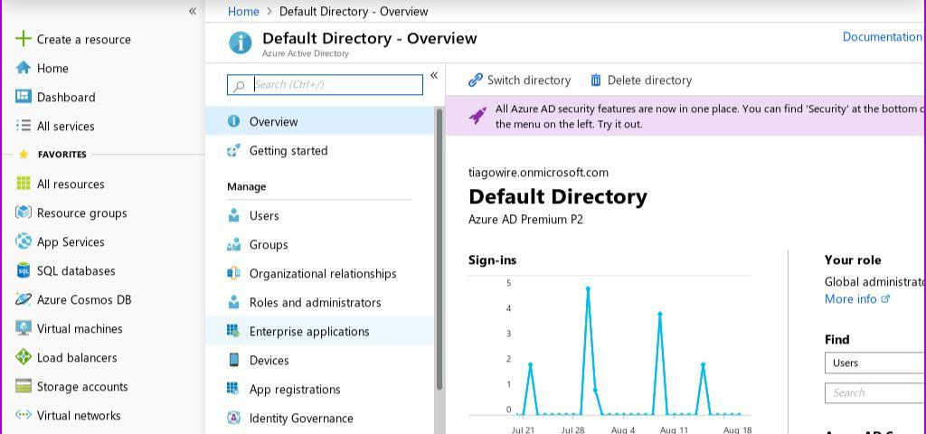
Task: Open App registrations menu item
Action: [x=319, y=389]
